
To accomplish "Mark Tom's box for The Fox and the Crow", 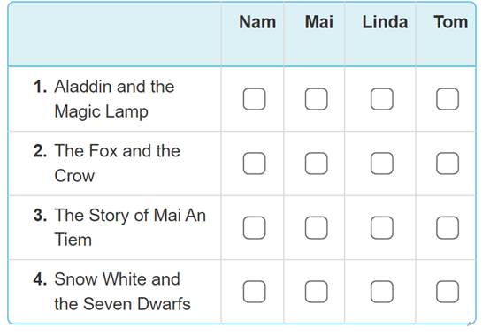I will point(448,164).
